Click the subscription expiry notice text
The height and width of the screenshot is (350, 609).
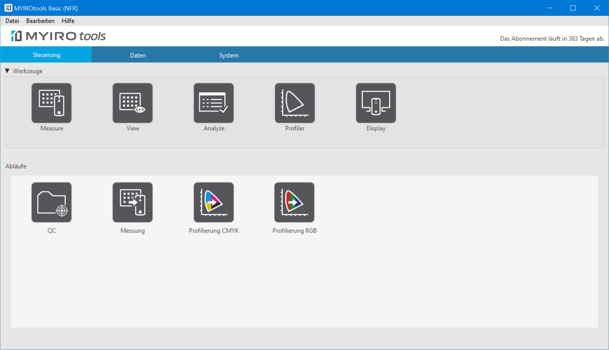[552, 39]
